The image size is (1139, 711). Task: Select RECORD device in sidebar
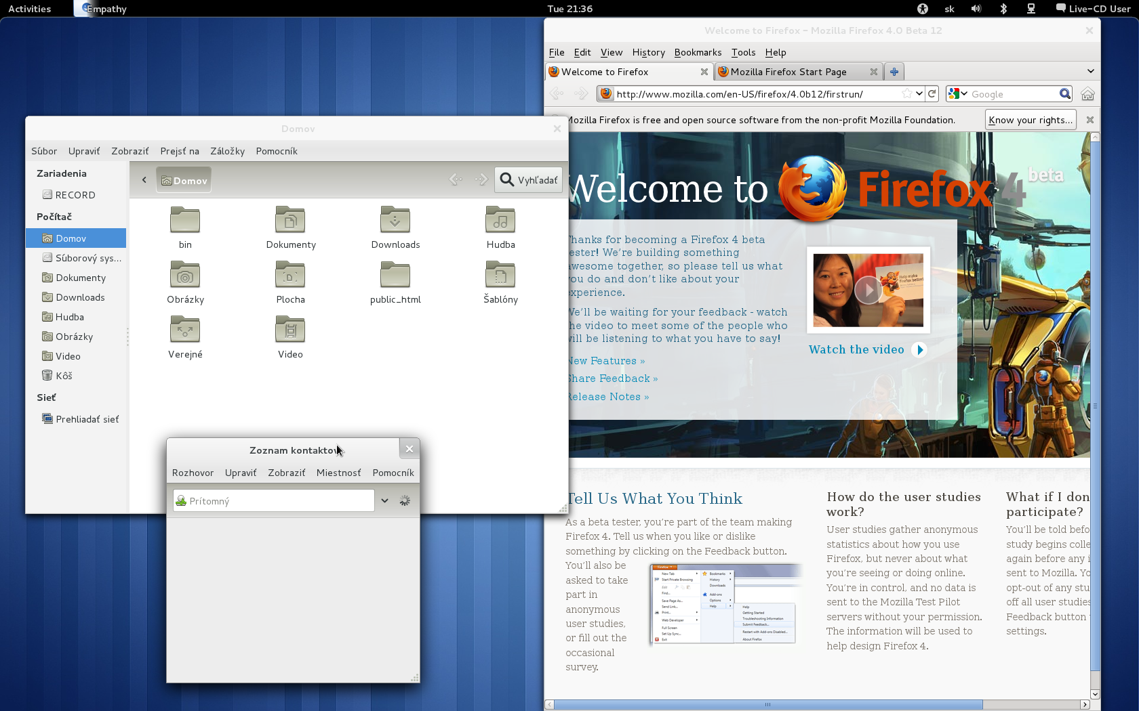pyautogui.click(x=76, y=195)
